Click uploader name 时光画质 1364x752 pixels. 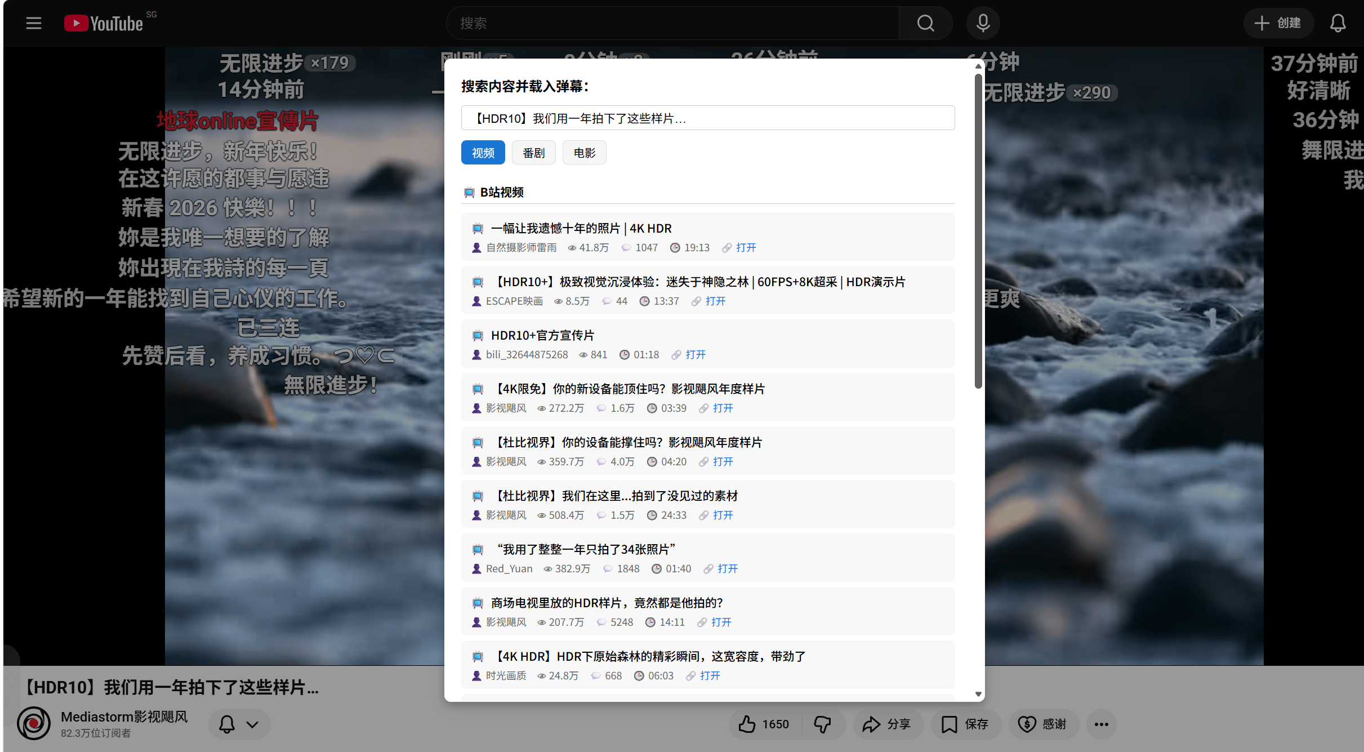pos(506,676)
